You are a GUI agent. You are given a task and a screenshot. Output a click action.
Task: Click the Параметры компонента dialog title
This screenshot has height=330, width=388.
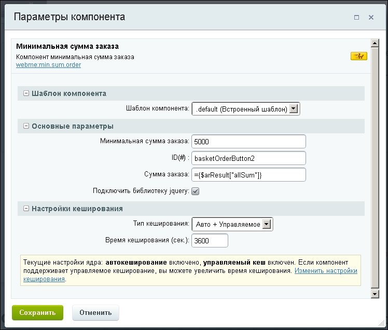(x=70, y=17)
